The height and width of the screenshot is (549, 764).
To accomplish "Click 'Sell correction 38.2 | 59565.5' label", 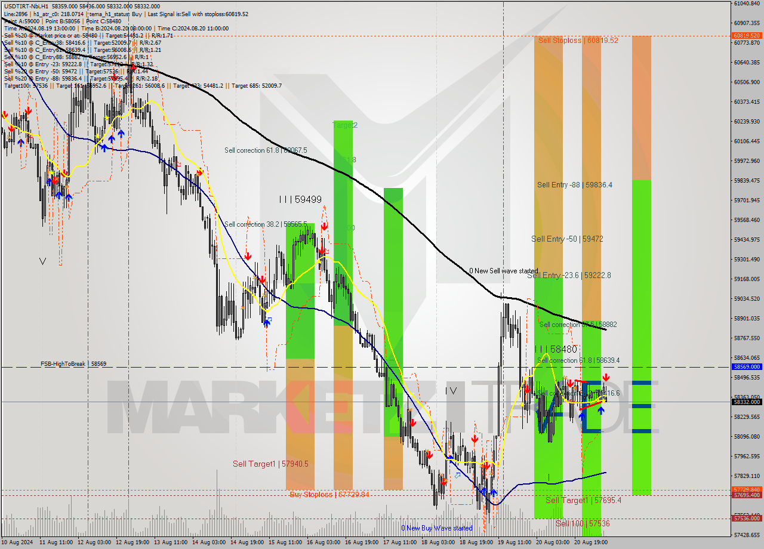I will pos(266,224).
